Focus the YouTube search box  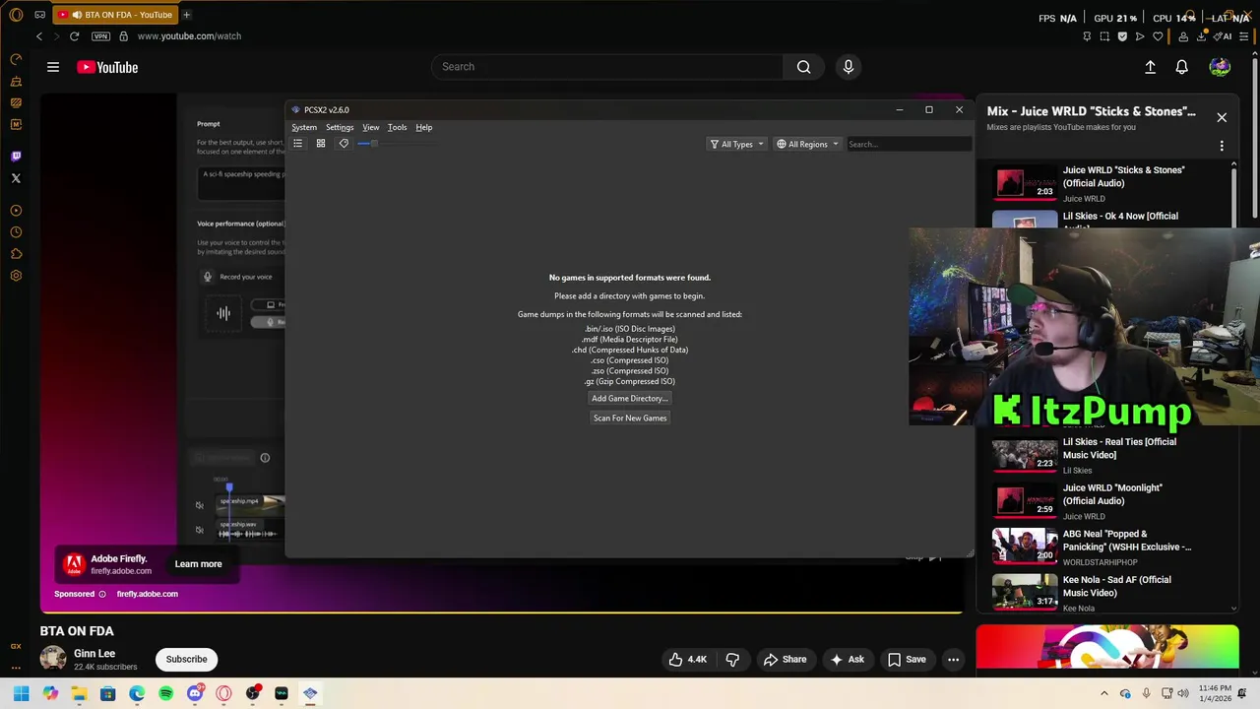click(x=607, y=67)
